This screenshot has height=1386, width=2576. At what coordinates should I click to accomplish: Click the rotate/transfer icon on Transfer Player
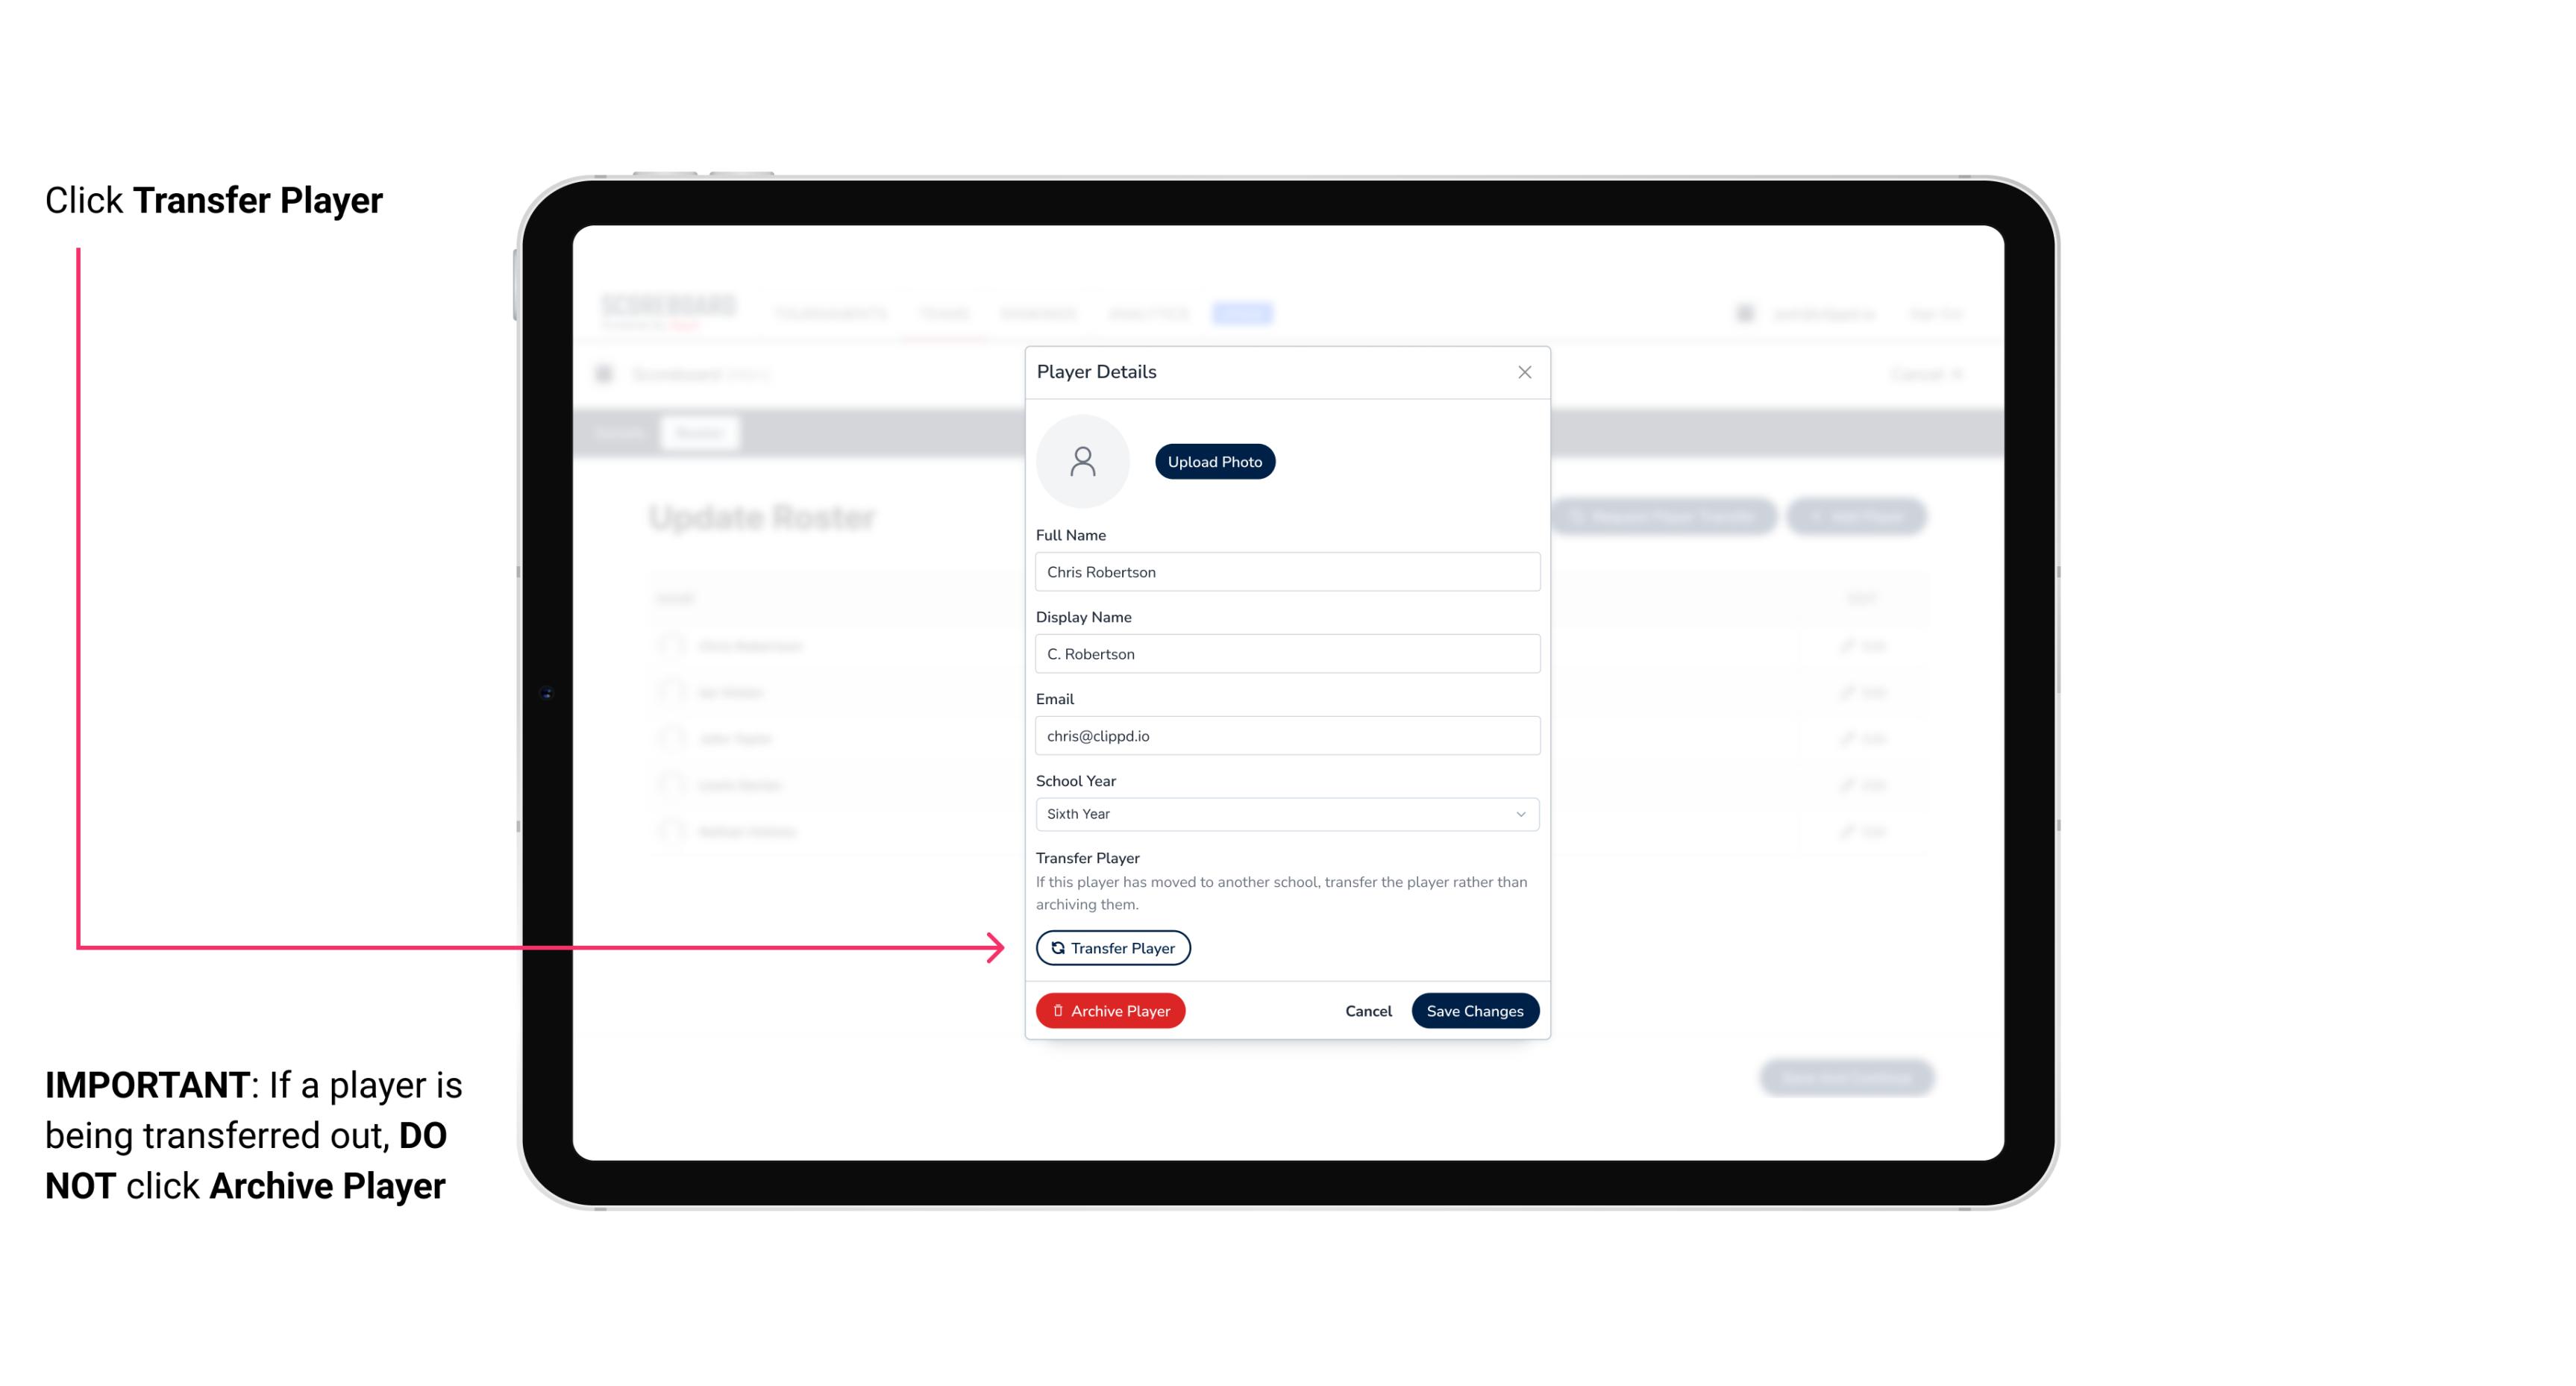pos(1056,947)
